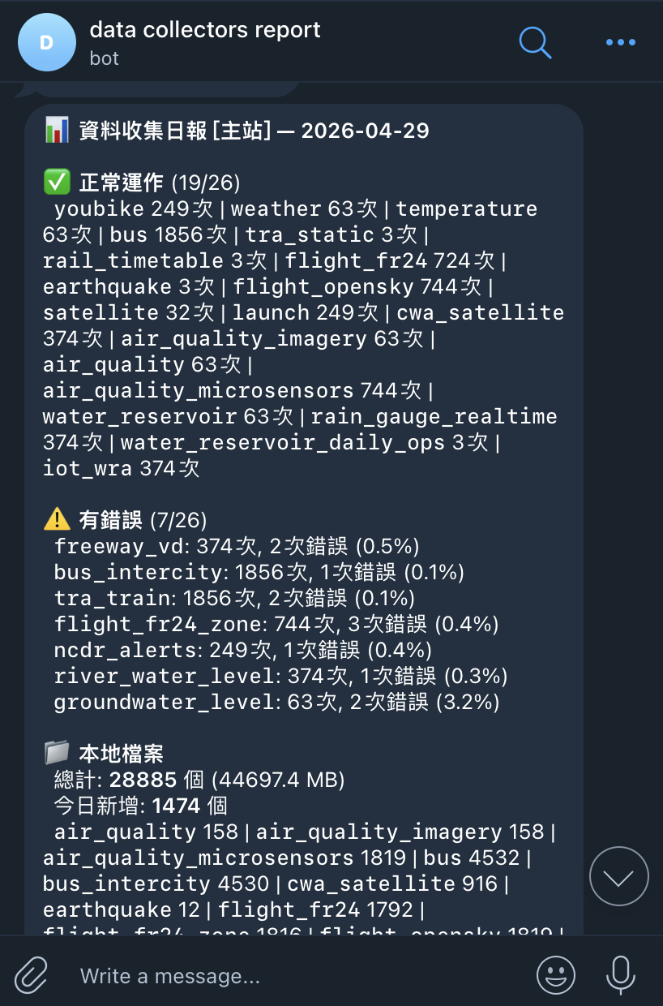The image size is (663, 1006).
Task: Open the chat options via three-dot icon
Action: pos(620,42)
